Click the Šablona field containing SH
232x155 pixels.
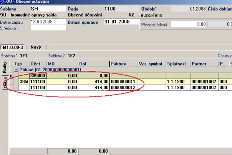42,8
